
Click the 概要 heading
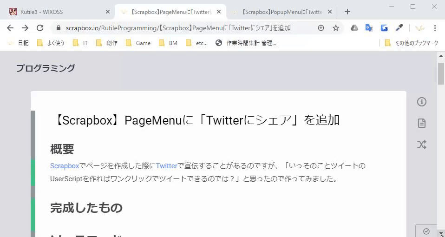tap(62, 149)
